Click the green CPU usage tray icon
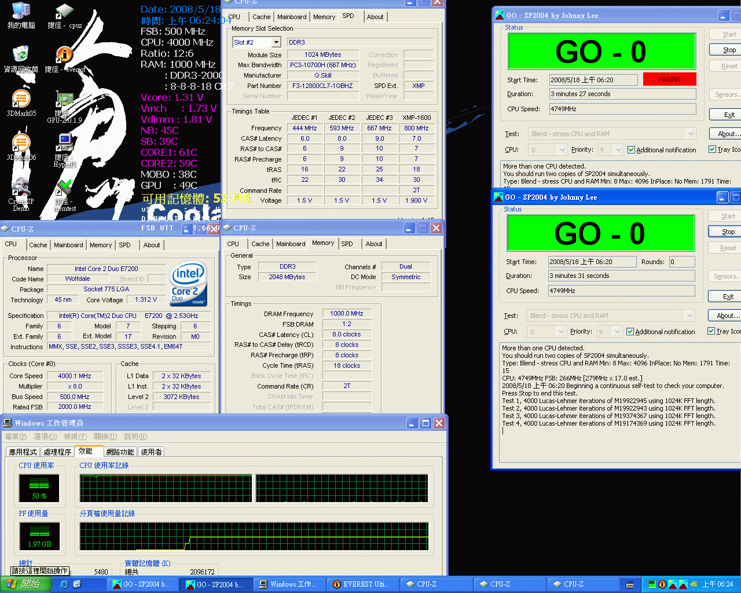Screen dimensions: 741x593 652,584
